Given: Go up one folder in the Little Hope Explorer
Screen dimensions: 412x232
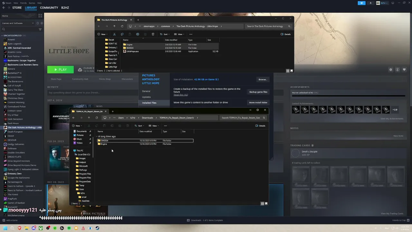Looking at the screenshot, I should click(114, 26).
